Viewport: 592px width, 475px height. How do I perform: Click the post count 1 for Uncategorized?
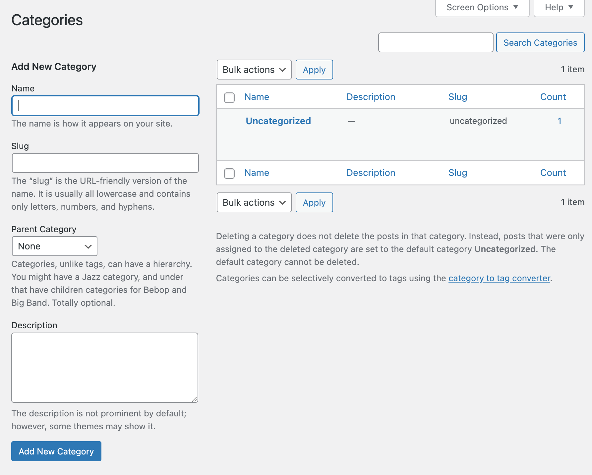point(559,121)
